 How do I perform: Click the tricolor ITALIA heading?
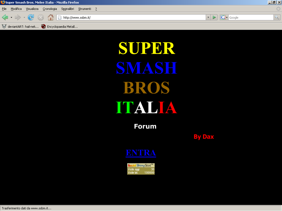pyautogui.click(x=147, y=107)
